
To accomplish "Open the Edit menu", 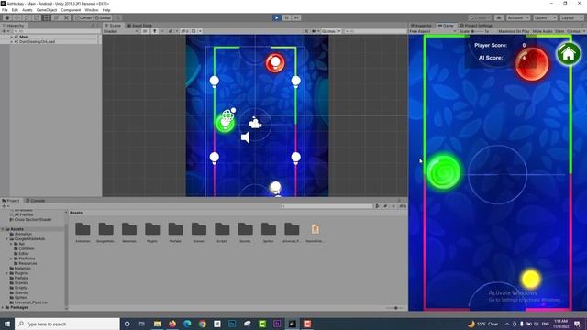I will pyautogui.click(x=15, y=10).
